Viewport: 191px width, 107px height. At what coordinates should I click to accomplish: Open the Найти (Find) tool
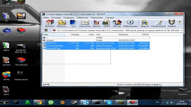coord(107,23)
